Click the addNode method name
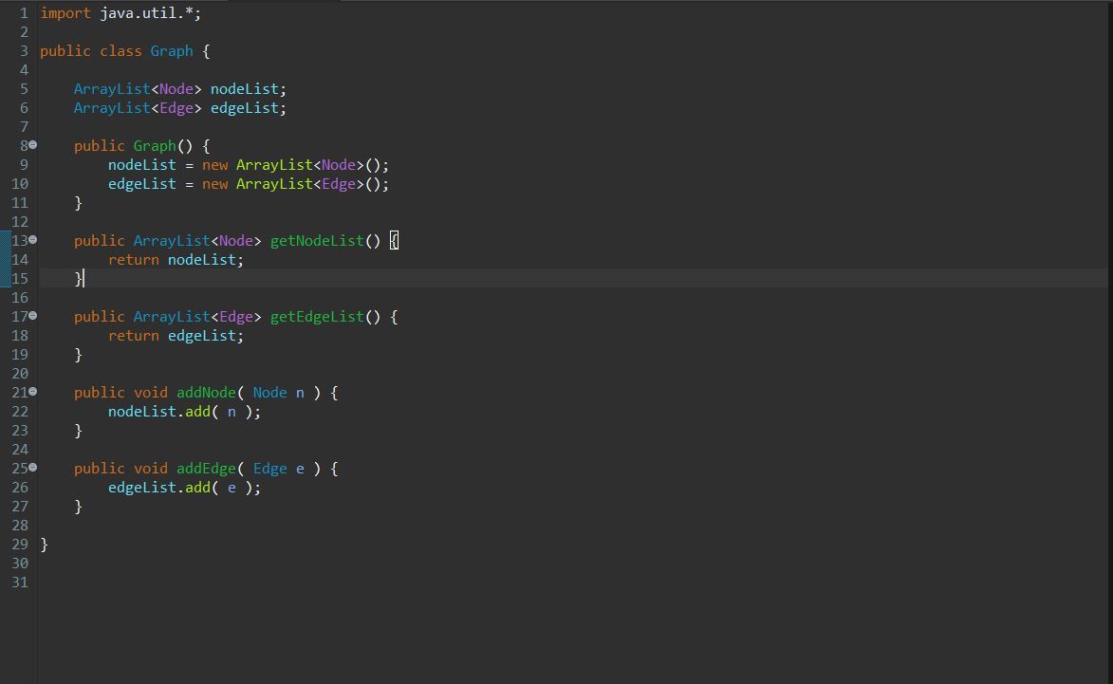 205,392
